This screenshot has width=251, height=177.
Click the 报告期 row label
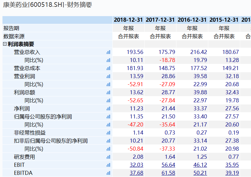11,28
